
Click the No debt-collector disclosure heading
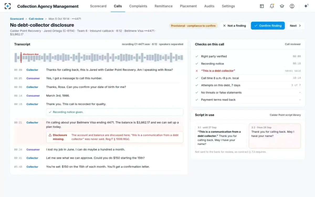point(42,25)
